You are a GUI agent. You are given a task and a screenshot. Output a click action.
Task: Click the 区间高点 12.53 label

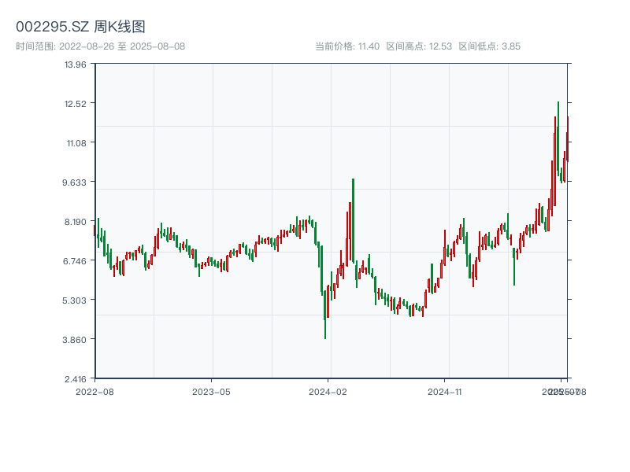point(419,46)
